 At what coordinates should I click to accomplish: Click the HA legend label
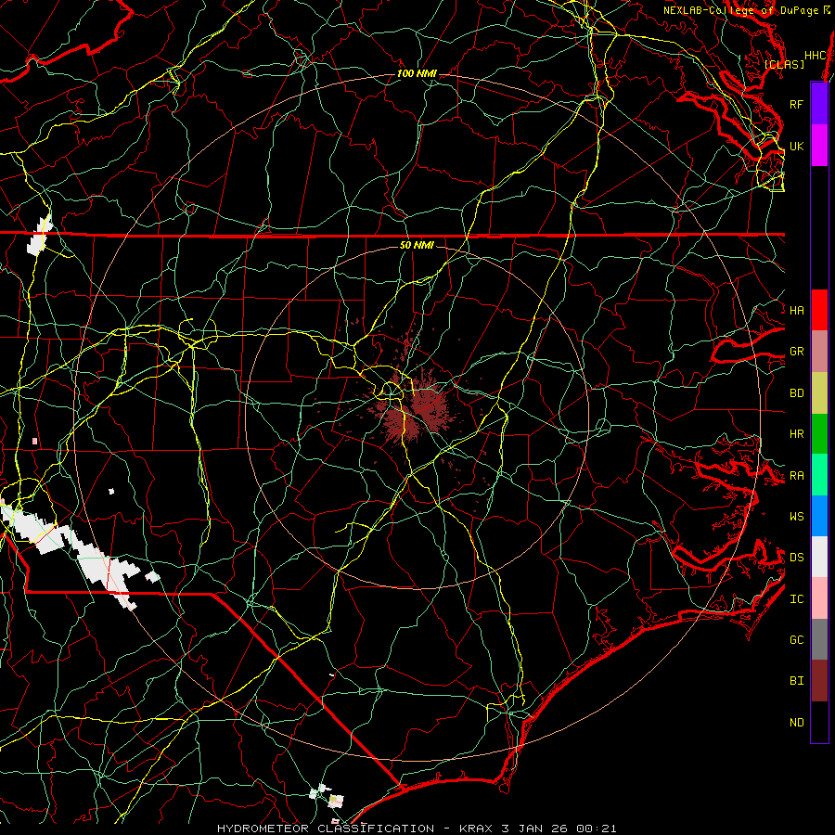coord(796,311)
